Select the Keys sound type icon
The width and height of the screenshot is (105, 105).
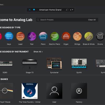[x=9, y=36]
